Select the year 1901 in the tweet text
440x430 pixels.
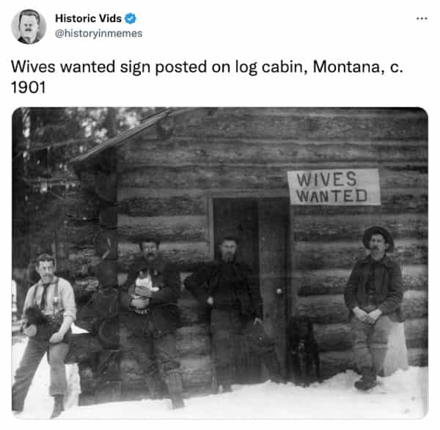coord(28,87)
